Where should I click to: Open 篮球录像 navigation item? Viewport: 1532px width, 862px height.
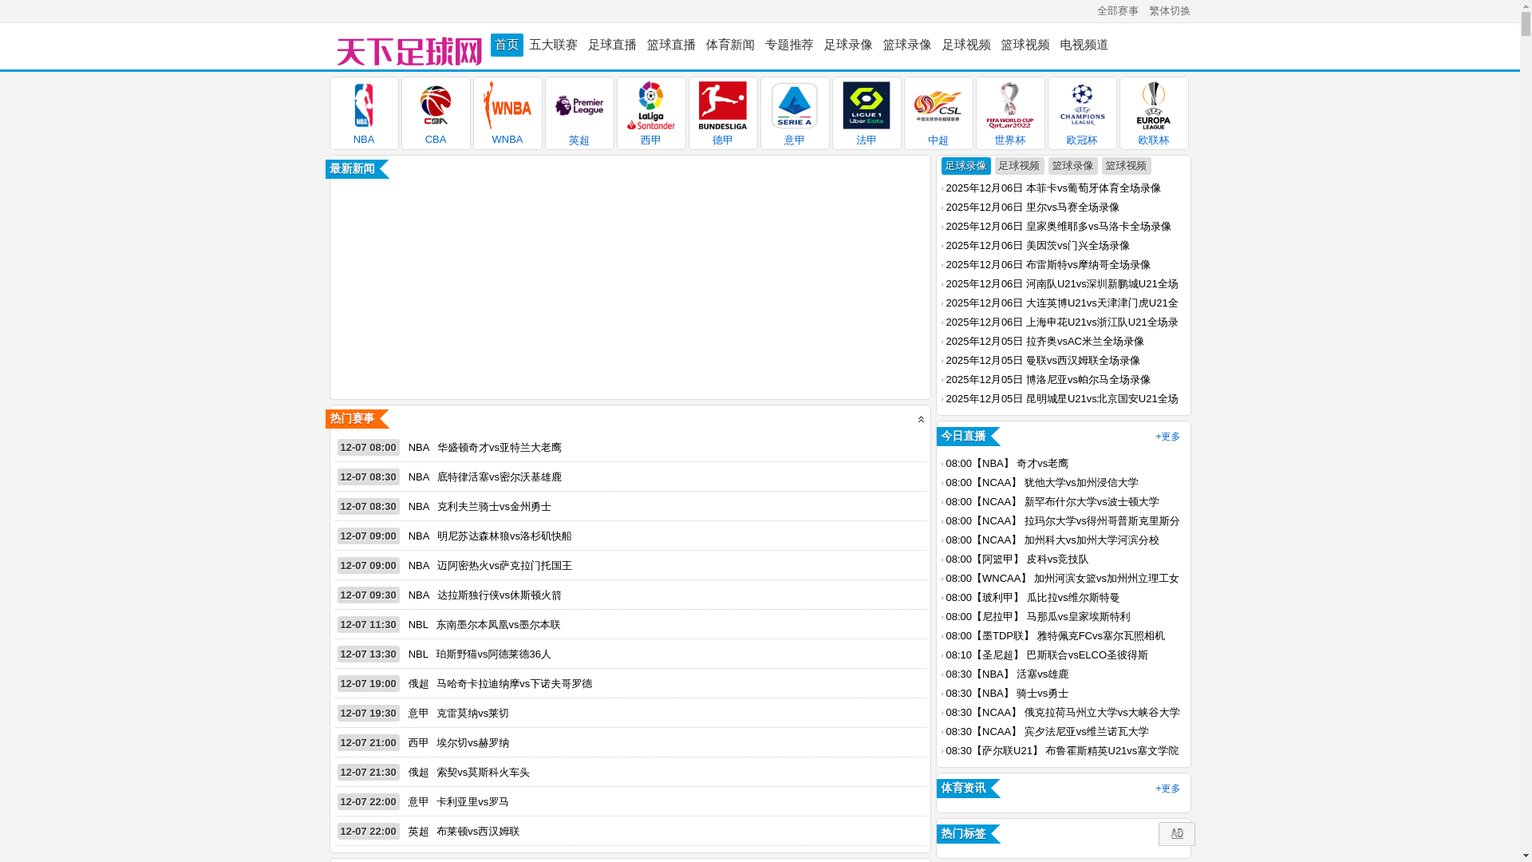pyautogui.click(x=907, y=45)
